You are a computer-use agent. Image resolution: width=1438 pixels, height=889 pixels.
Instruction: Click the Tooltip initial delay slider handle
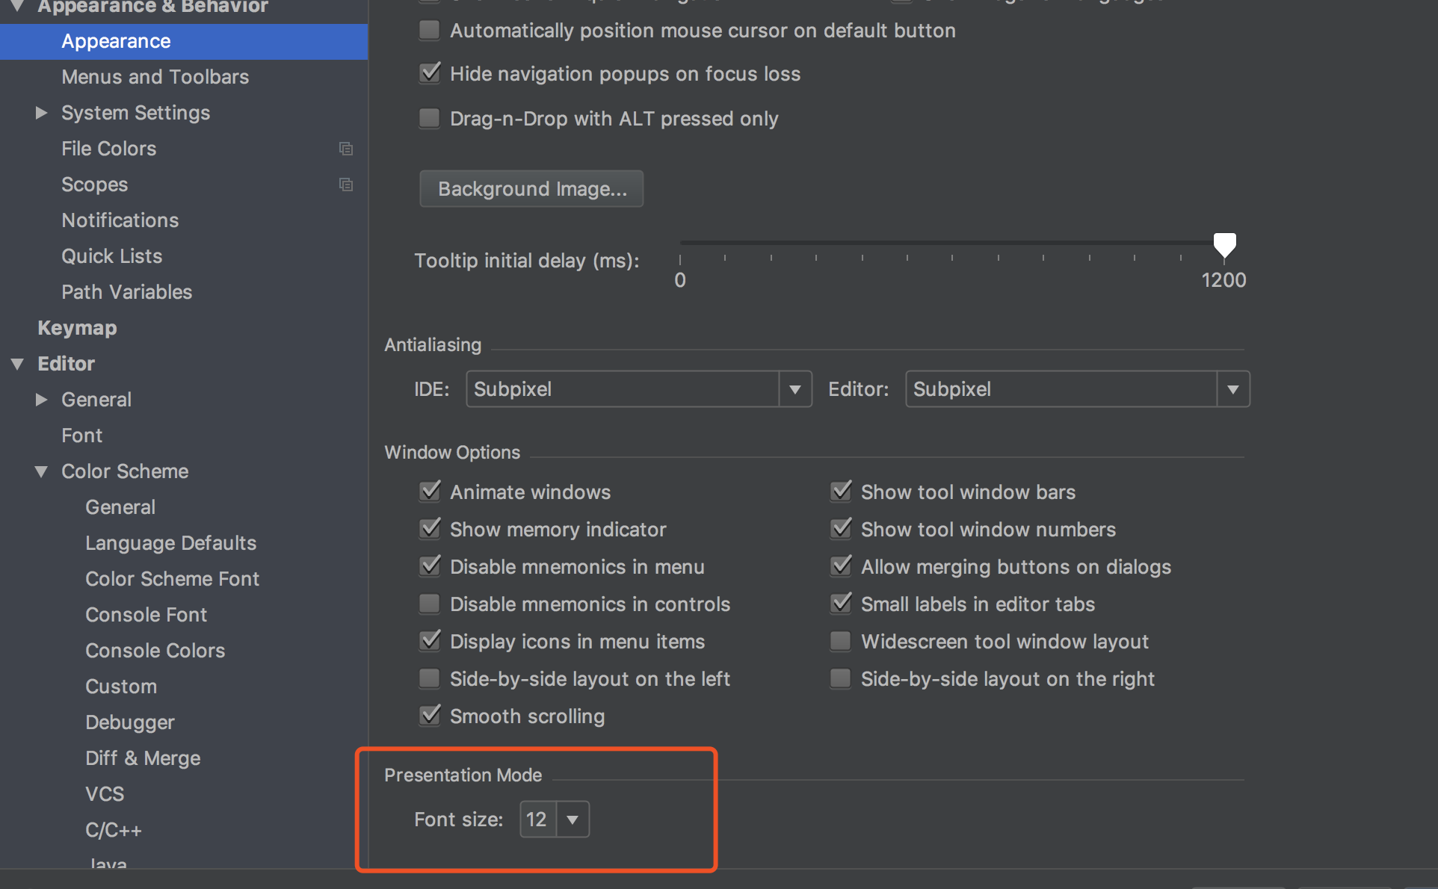(x=1224, y=244)
